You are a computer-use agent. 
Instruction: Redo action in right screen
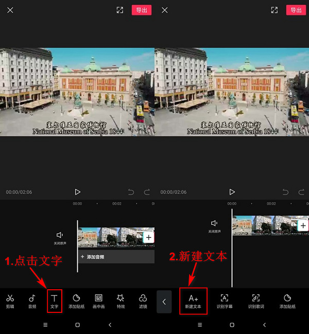[301, 192]
